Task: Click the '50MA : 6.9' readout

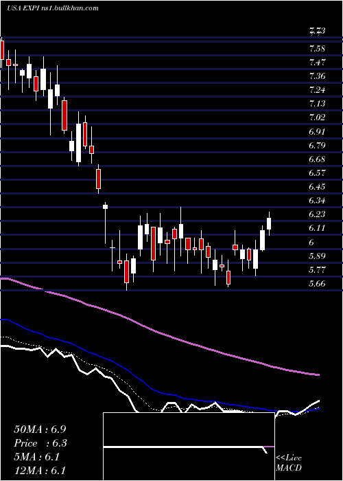Action: click(40, 429)
